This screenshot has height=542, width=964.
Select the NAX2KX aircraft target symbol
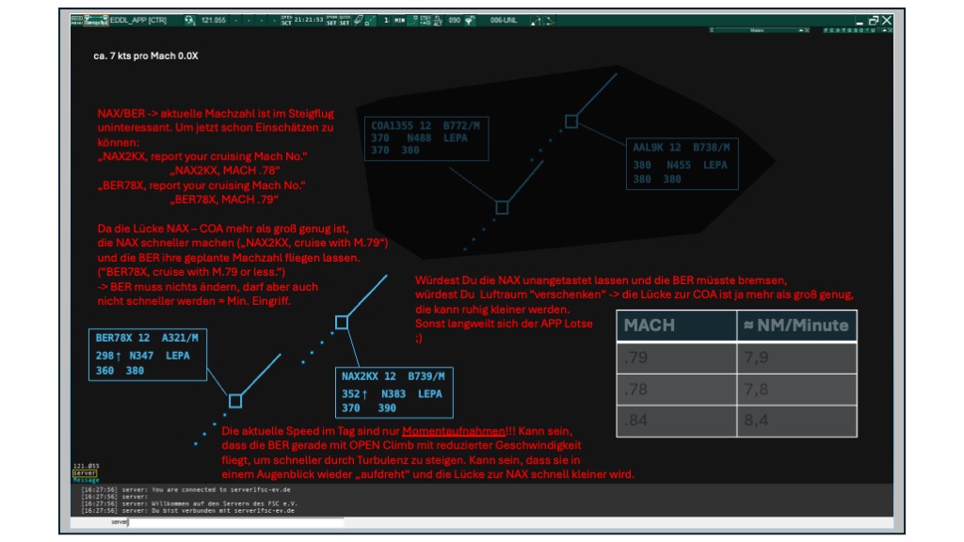[342, 322]
